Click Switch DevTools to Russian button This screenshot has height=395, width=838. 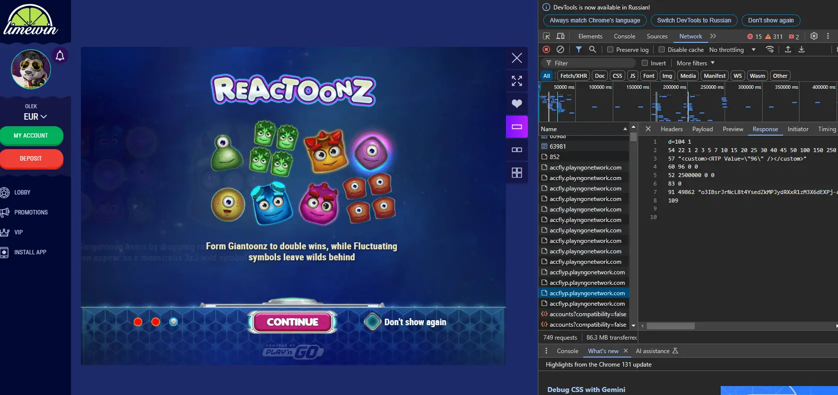(694, 20)
